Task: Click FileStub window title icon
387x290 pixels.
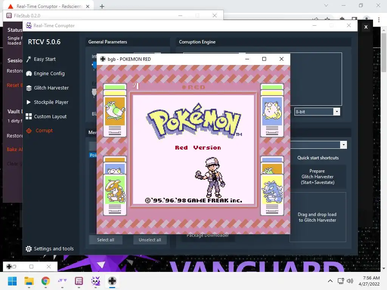Action: tap(9, 15)
